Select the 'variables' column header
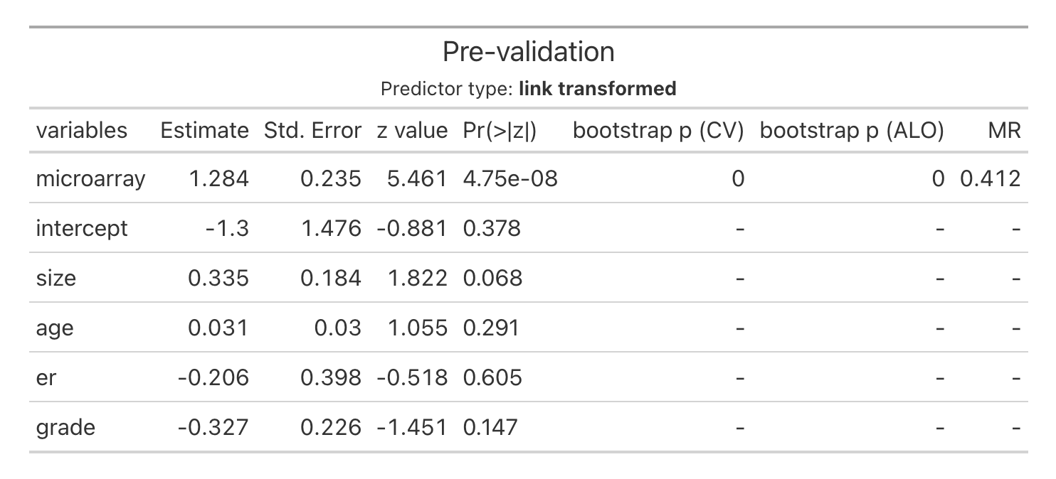The height and width of the screenshot is (479, 1056). click(82, 130)
